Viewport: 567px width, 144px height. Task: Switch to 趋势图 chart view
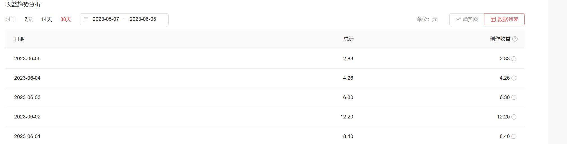[467, 19]
